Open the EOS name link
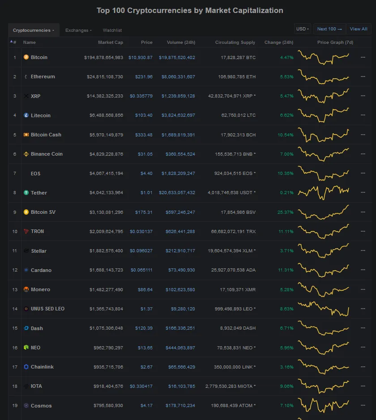Viewport: 376px width, 420px height. (35, 174)
